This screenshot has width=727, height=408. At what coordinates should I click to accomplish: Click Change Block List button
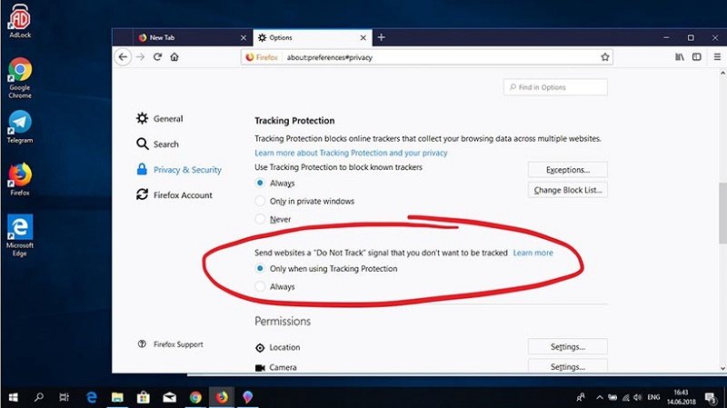[x=567, y=190]
